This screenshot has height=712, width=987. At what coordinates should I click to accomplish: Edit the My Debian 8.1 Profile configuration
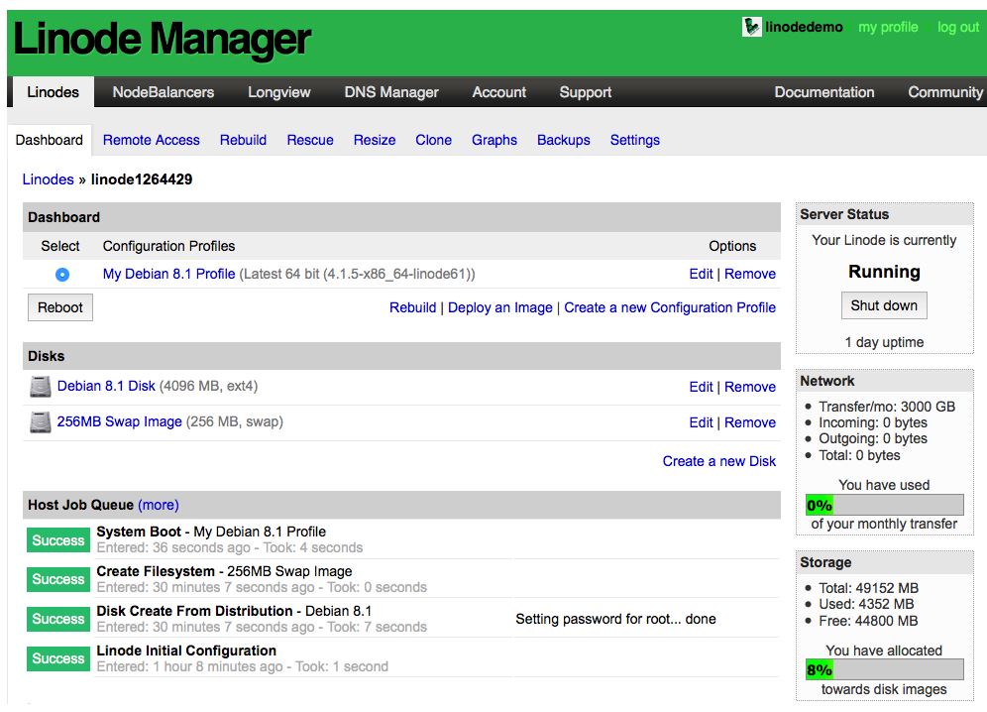pyautogui.click(x=701, y=274)
